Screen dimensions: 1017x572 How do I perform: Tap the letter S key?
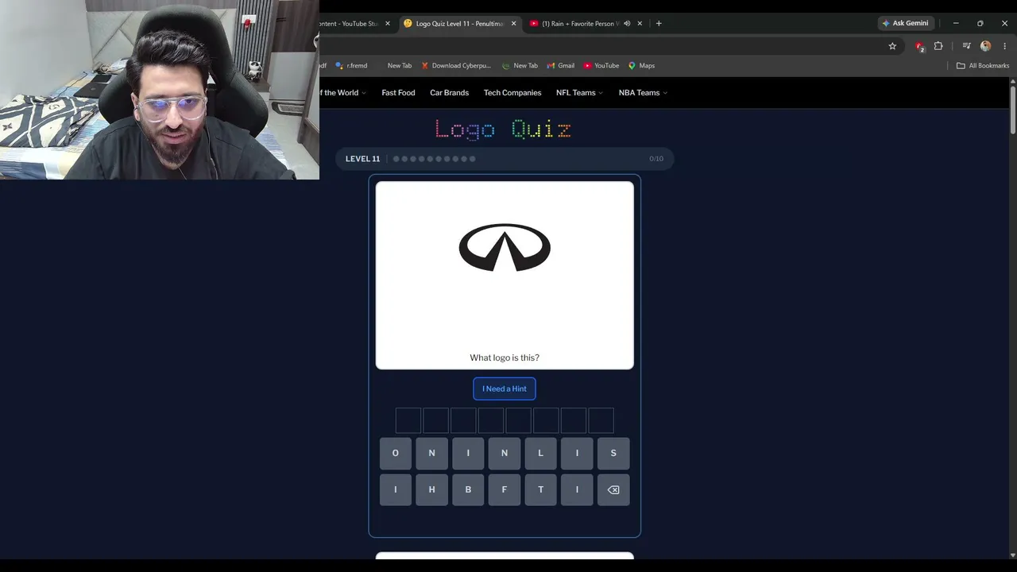(x=613, y=454)
